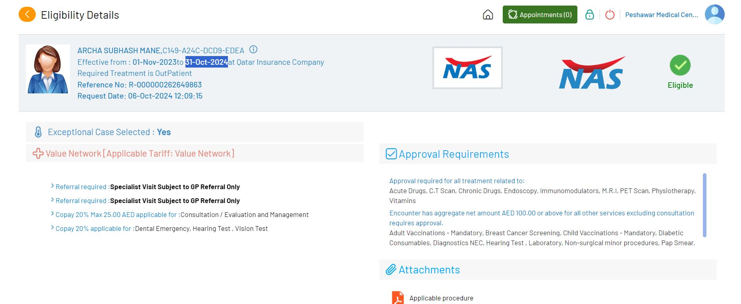Go to the home page icon
741x304 pixels.
click(488, 15)
